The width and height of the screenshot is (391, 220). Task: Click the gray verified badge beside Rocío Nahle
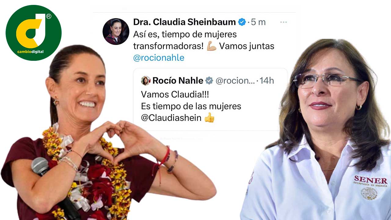(x=209, y=81)
